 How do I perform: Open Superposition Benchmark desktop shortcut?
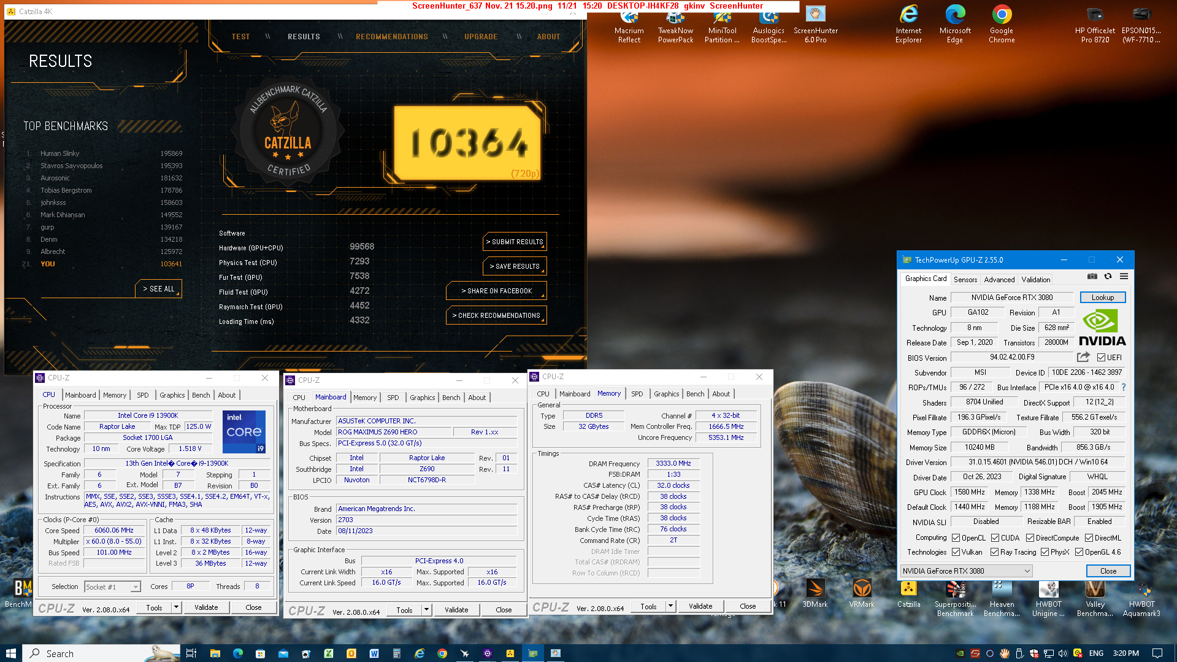(955, 598)
